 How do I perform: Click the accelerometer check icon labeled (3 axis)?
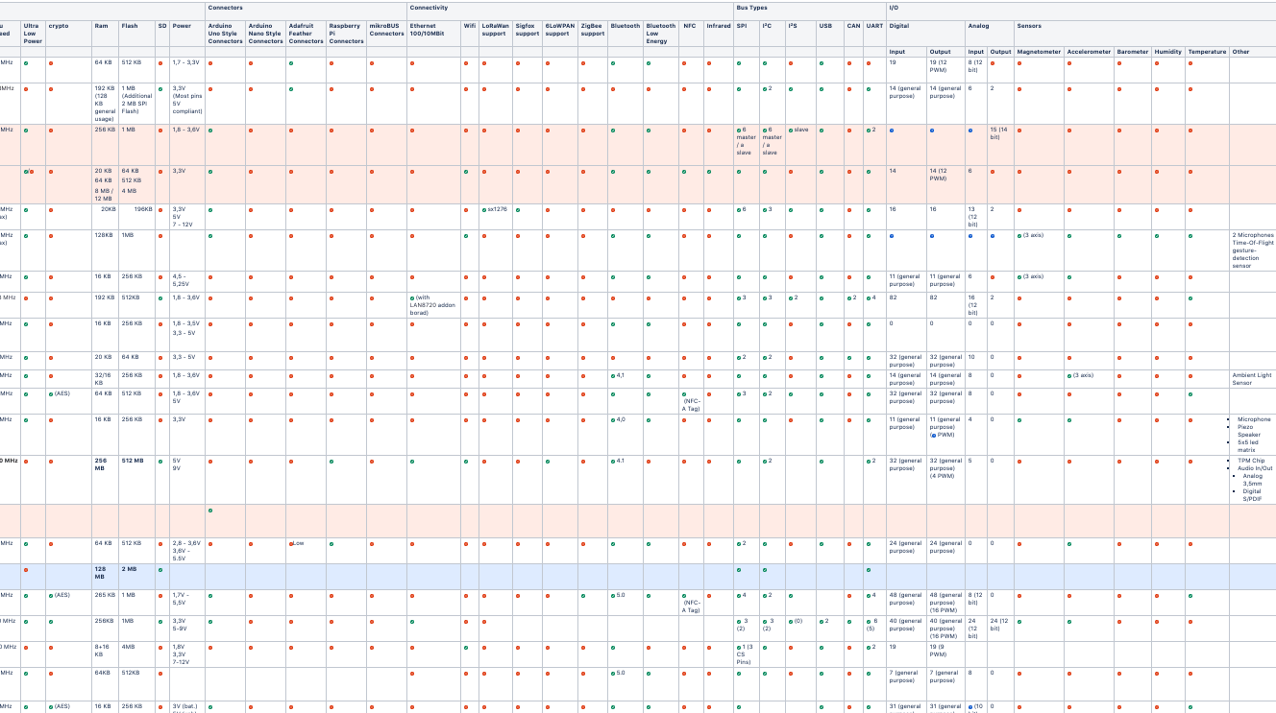pos(1069,376)
